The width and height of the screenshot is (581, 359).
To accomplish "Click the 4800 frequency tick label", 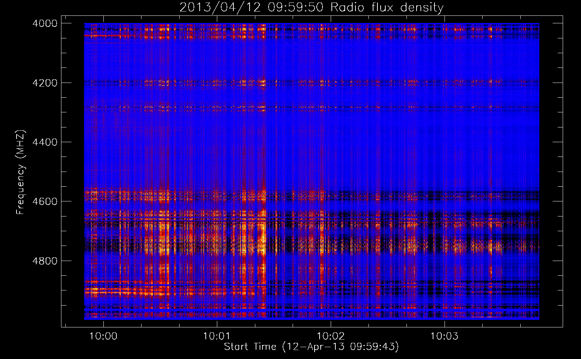I will coord(45,261).
